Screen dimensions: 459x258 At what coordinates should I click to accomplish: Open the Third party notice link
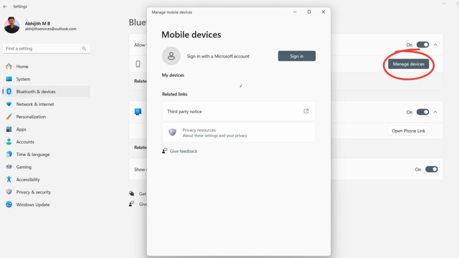(239, 111)
